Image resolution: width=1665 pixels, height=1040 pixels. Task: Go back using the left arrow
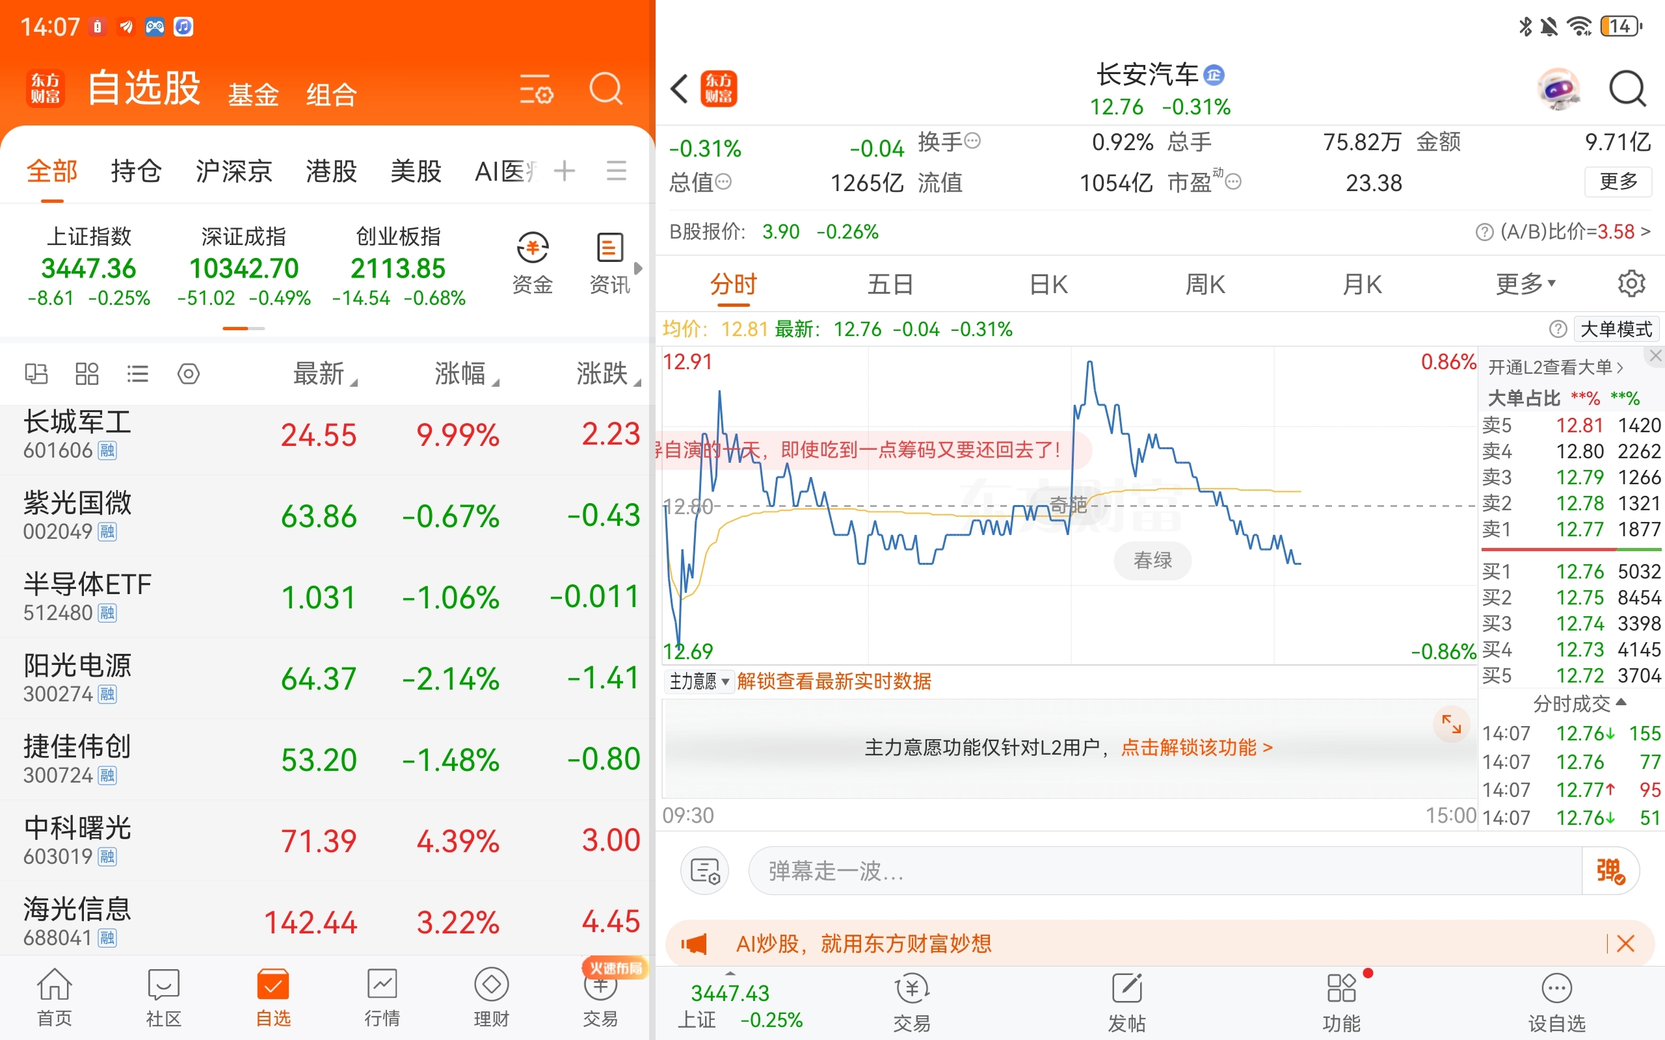(679, 90)
